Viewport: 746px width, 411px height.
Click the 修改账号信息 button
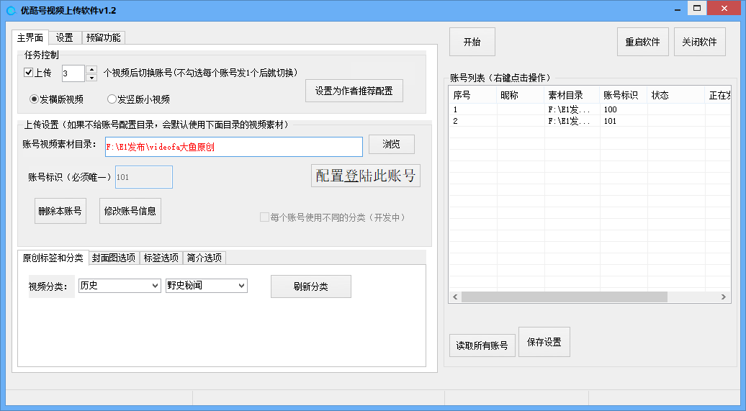coord(130,211)
